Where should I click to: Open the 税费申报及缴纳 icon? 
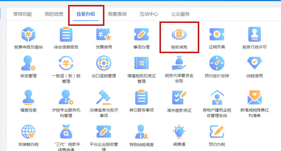pyautogui.click(x=28, y=34)
